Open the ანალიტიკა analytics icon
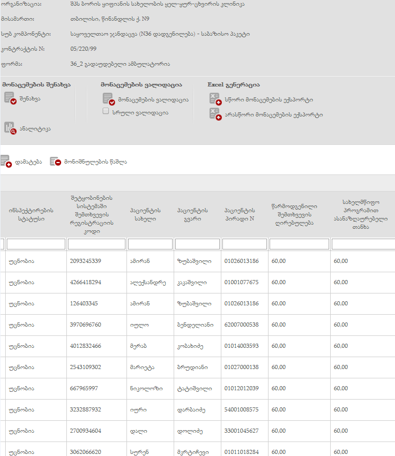 coord(10,128)
